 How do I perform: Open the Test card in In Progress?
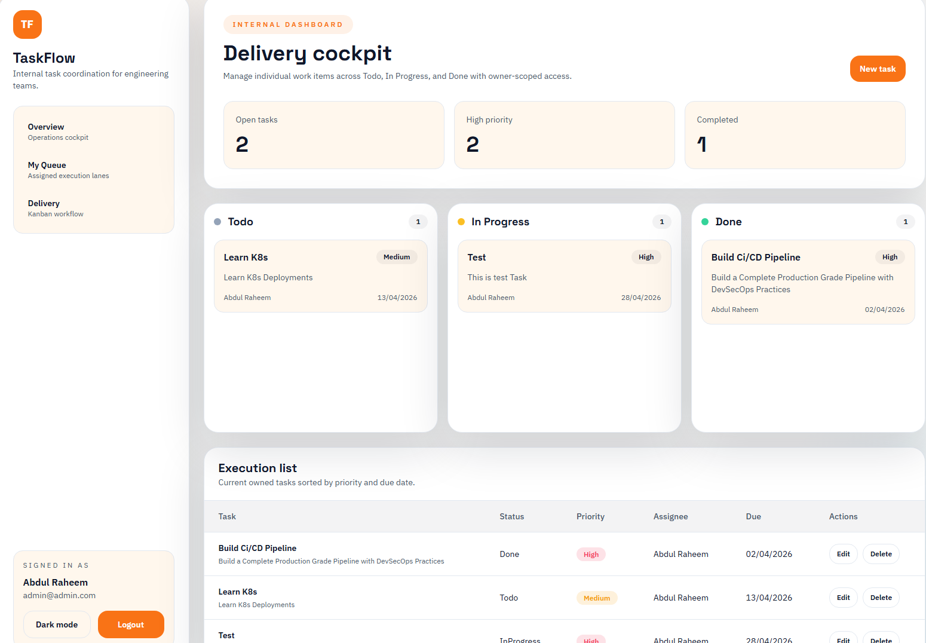click(x=564, y=276)
